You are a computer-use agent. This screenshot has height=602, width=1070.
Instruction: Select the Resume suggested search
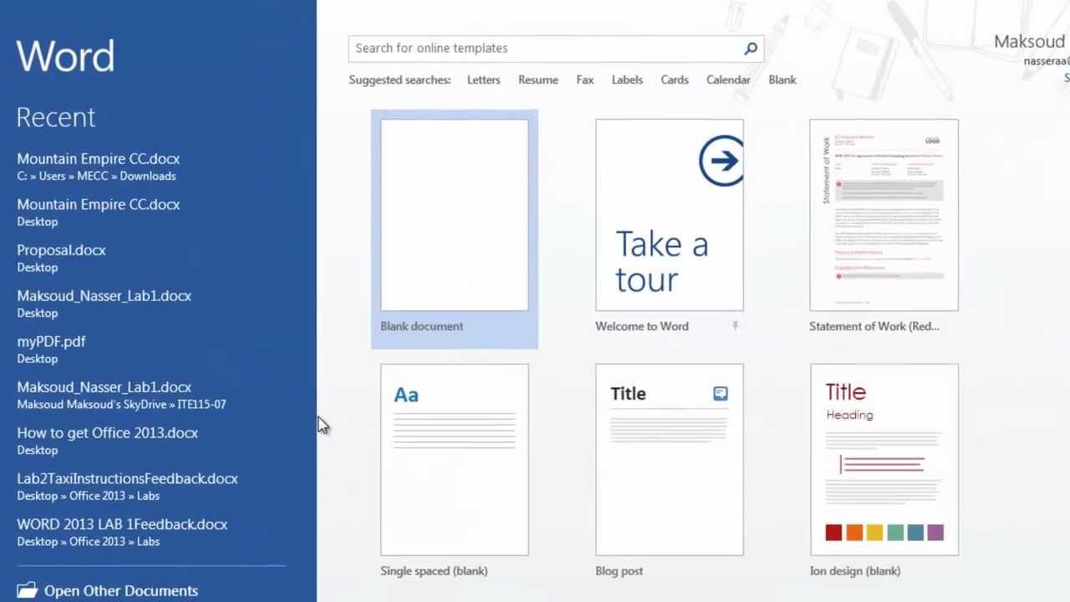pos(538,80)
